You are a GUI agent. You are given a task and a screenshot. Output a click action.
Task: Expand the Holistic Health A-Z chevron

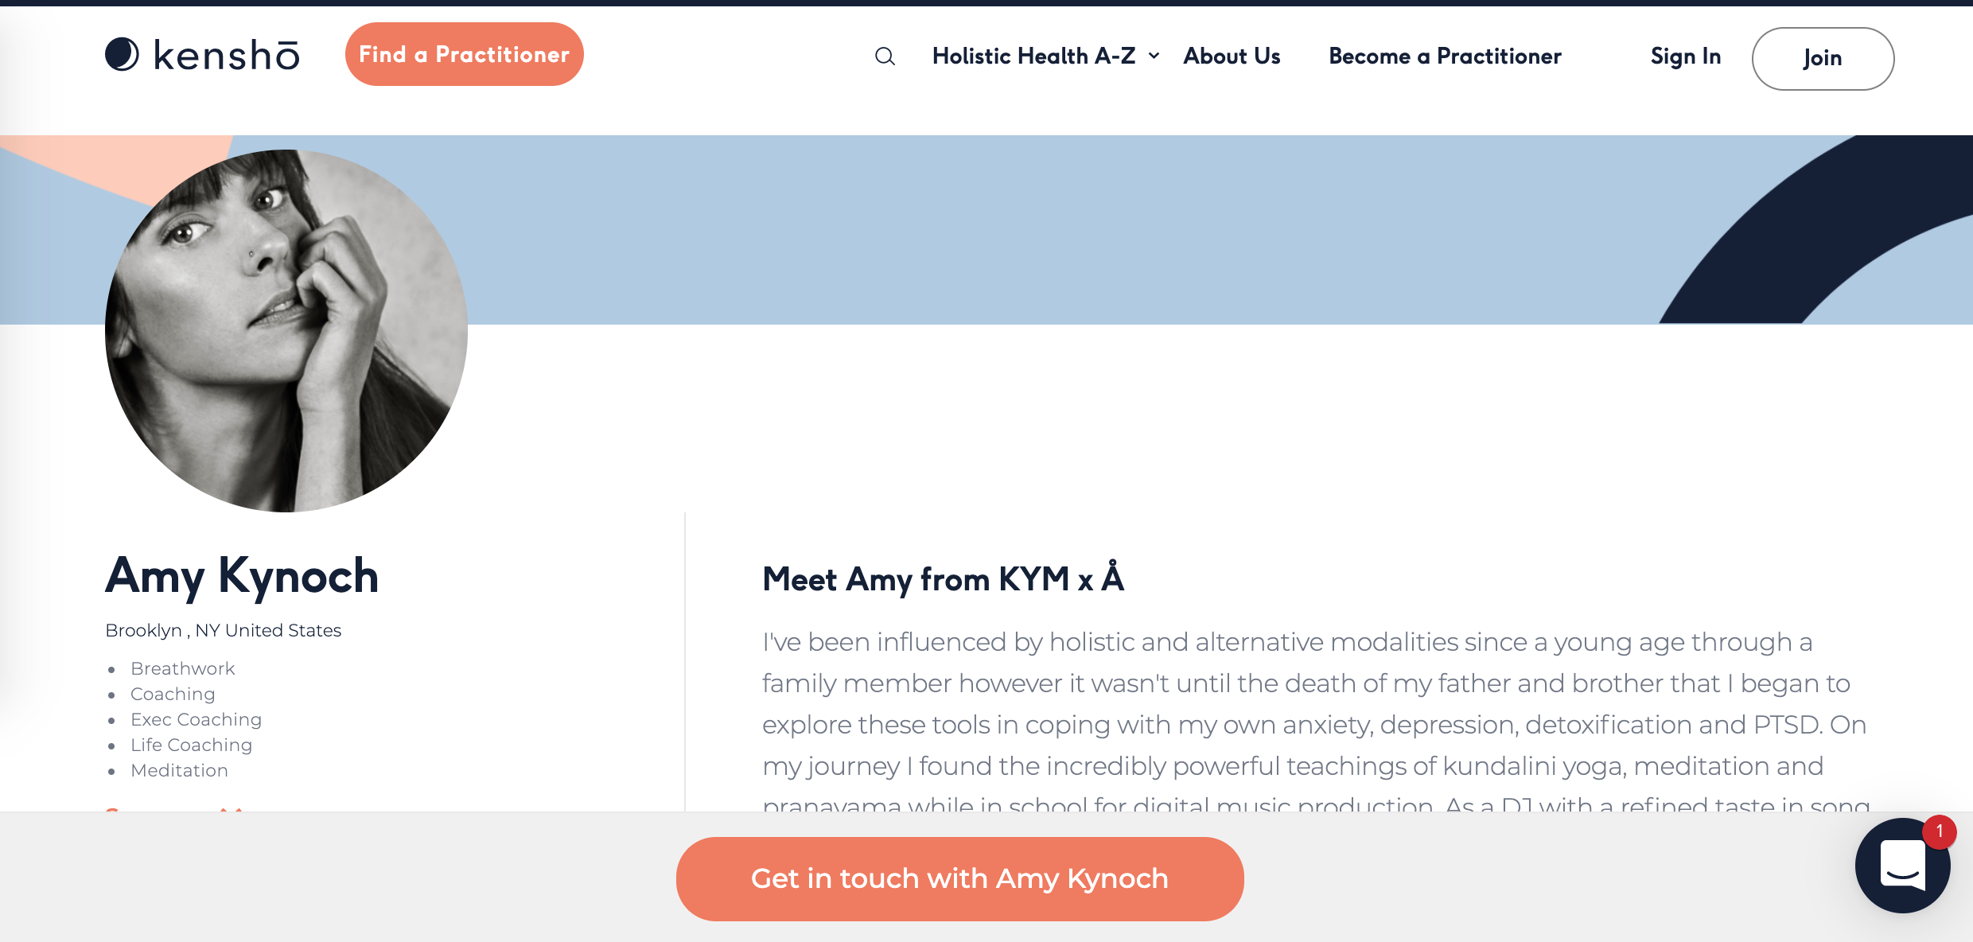(1154, 56)
